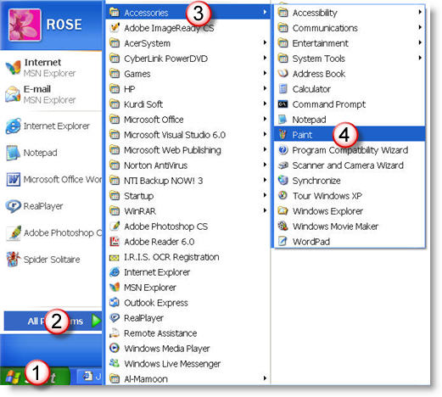Click the Synchronize icon
Screen dimensions: 442x397
pos(283,181)
